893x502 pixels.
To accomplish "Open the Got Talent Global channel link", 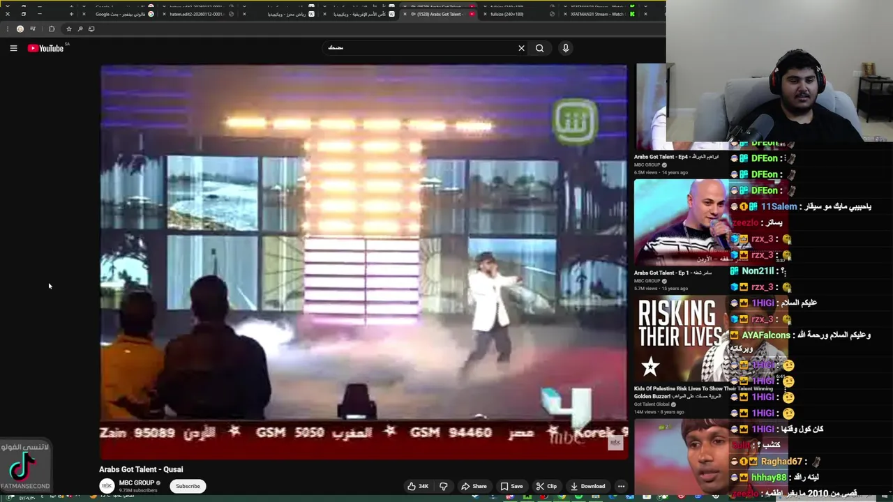I will coord(652,404).
